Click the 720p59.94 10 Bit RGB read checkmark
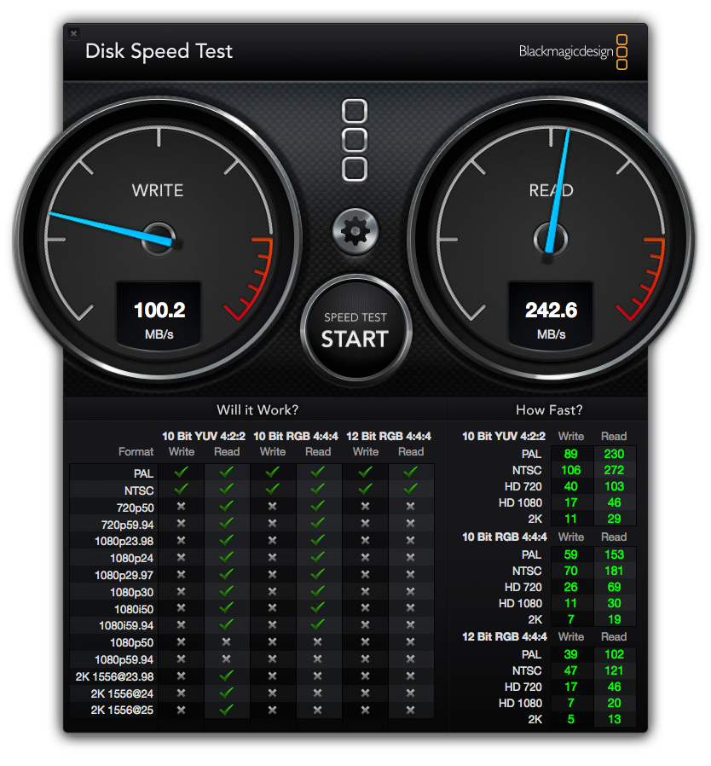The height and width of the screenshot is (766, 711). point(317,523)
